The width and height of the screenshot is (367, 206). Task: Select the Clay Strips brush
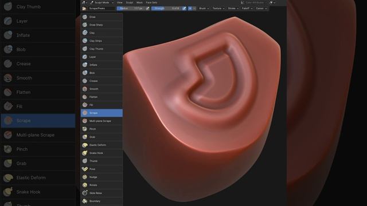pyautogui.click(x=101, y=41)
